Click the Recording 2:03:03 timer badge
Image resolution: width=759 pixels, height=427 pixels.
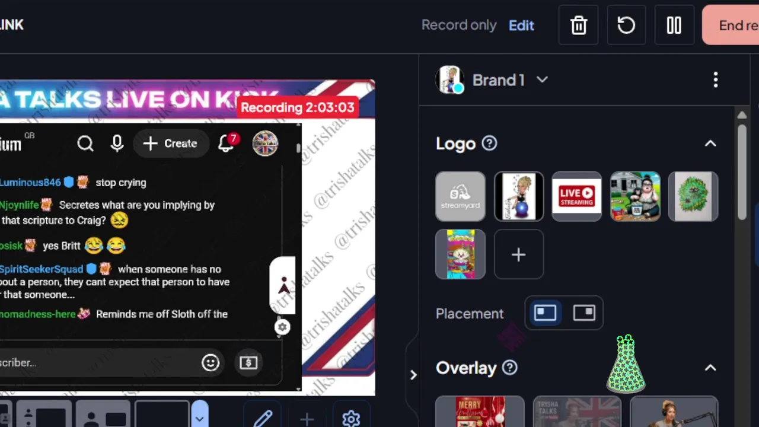click(298, 107)
